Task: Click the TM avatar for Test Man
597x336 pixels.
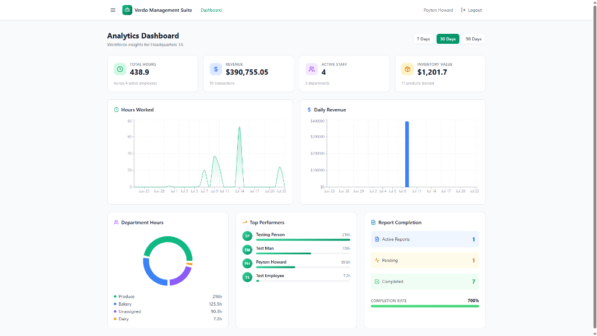Action: pyautogui.click(x=247, y=250)
